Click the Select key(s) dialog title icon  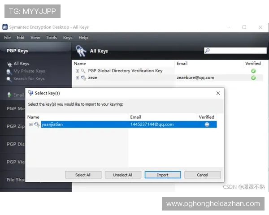click(30, 93)
